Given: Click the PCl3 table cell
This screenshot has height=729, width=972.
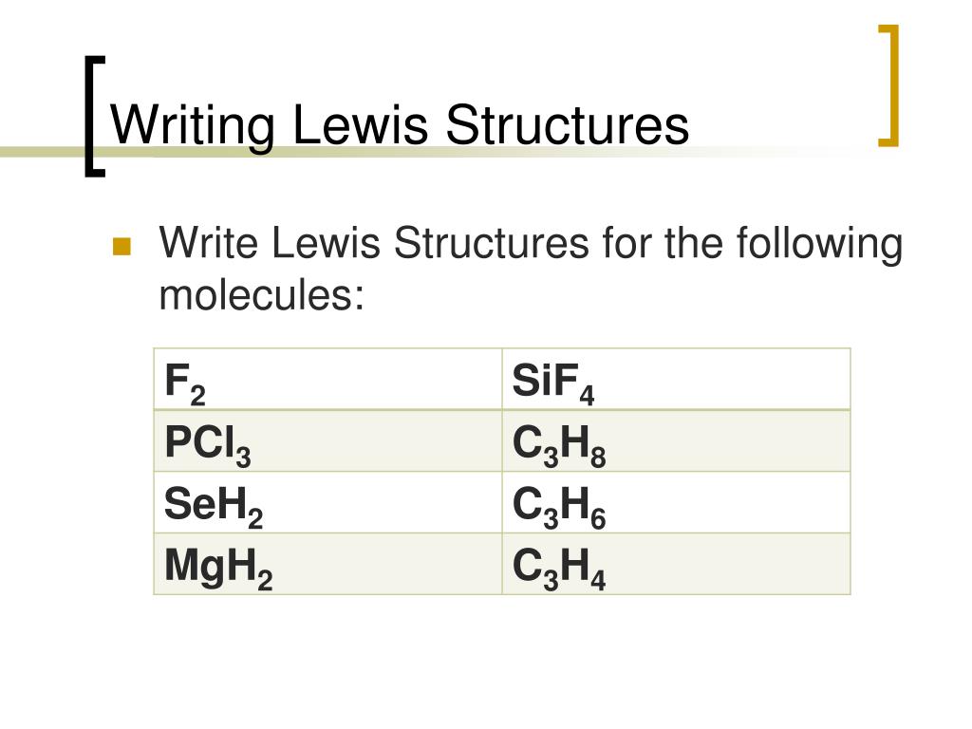Looking at the screenshot, I should [x=327, y=440].
